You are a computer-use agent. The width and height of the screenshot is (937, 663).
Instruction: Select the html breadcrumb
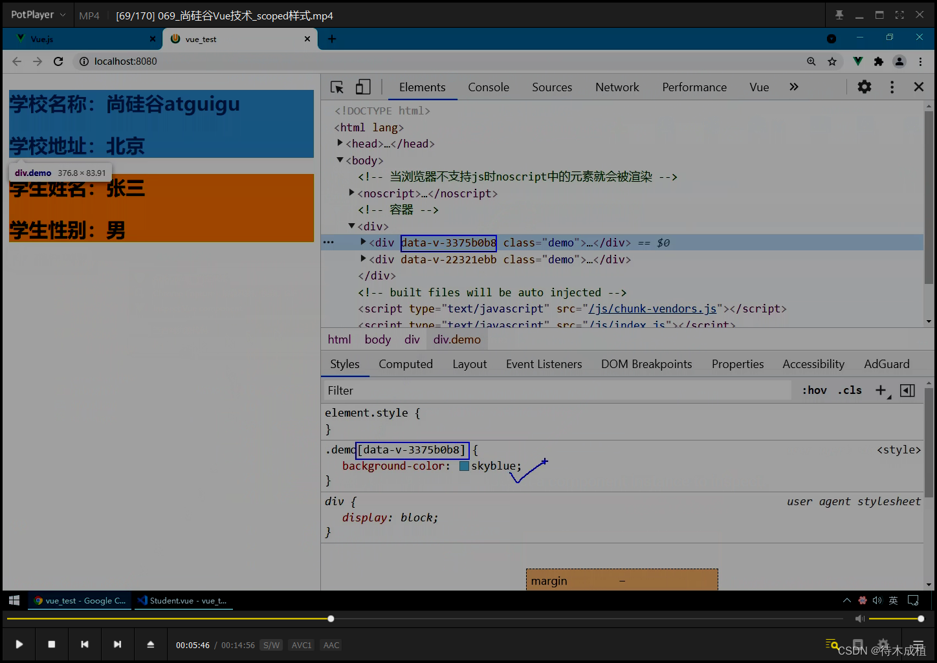339,340
